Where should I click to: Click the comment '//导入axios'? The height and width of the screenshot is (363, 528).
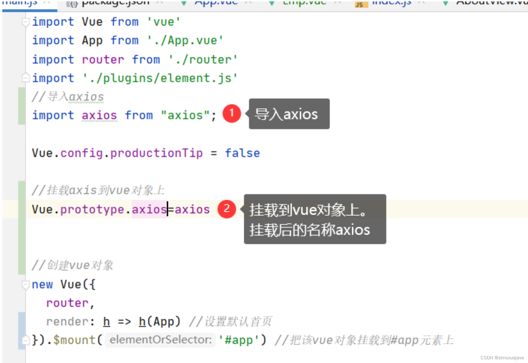[x=68, y=97]
